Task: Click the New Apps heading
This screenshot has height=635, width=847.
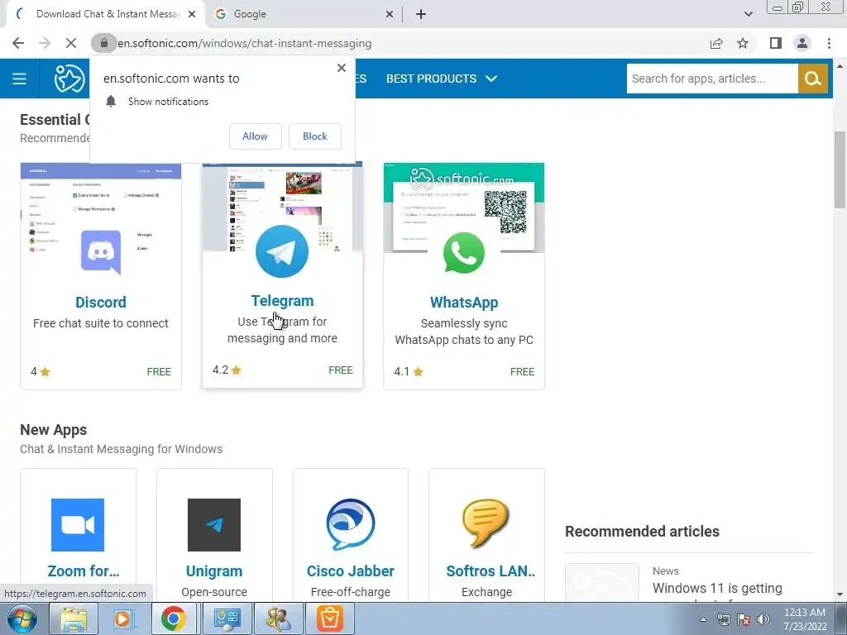Action: tap(54, 430)
